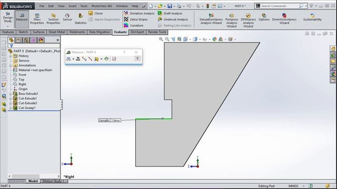Expand the Cut-Sweep1 feature

10,108
